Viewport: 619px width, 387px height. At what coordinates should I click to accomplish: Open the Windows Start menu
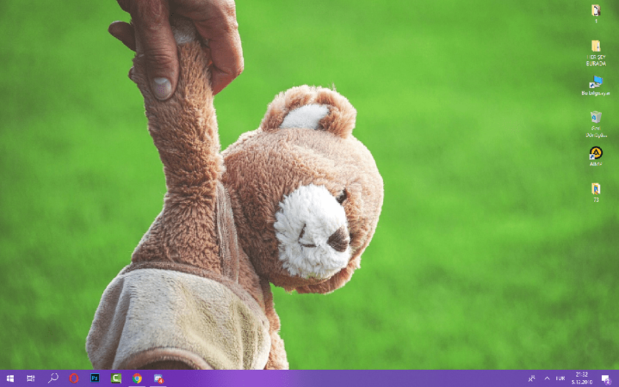(10, 378)
